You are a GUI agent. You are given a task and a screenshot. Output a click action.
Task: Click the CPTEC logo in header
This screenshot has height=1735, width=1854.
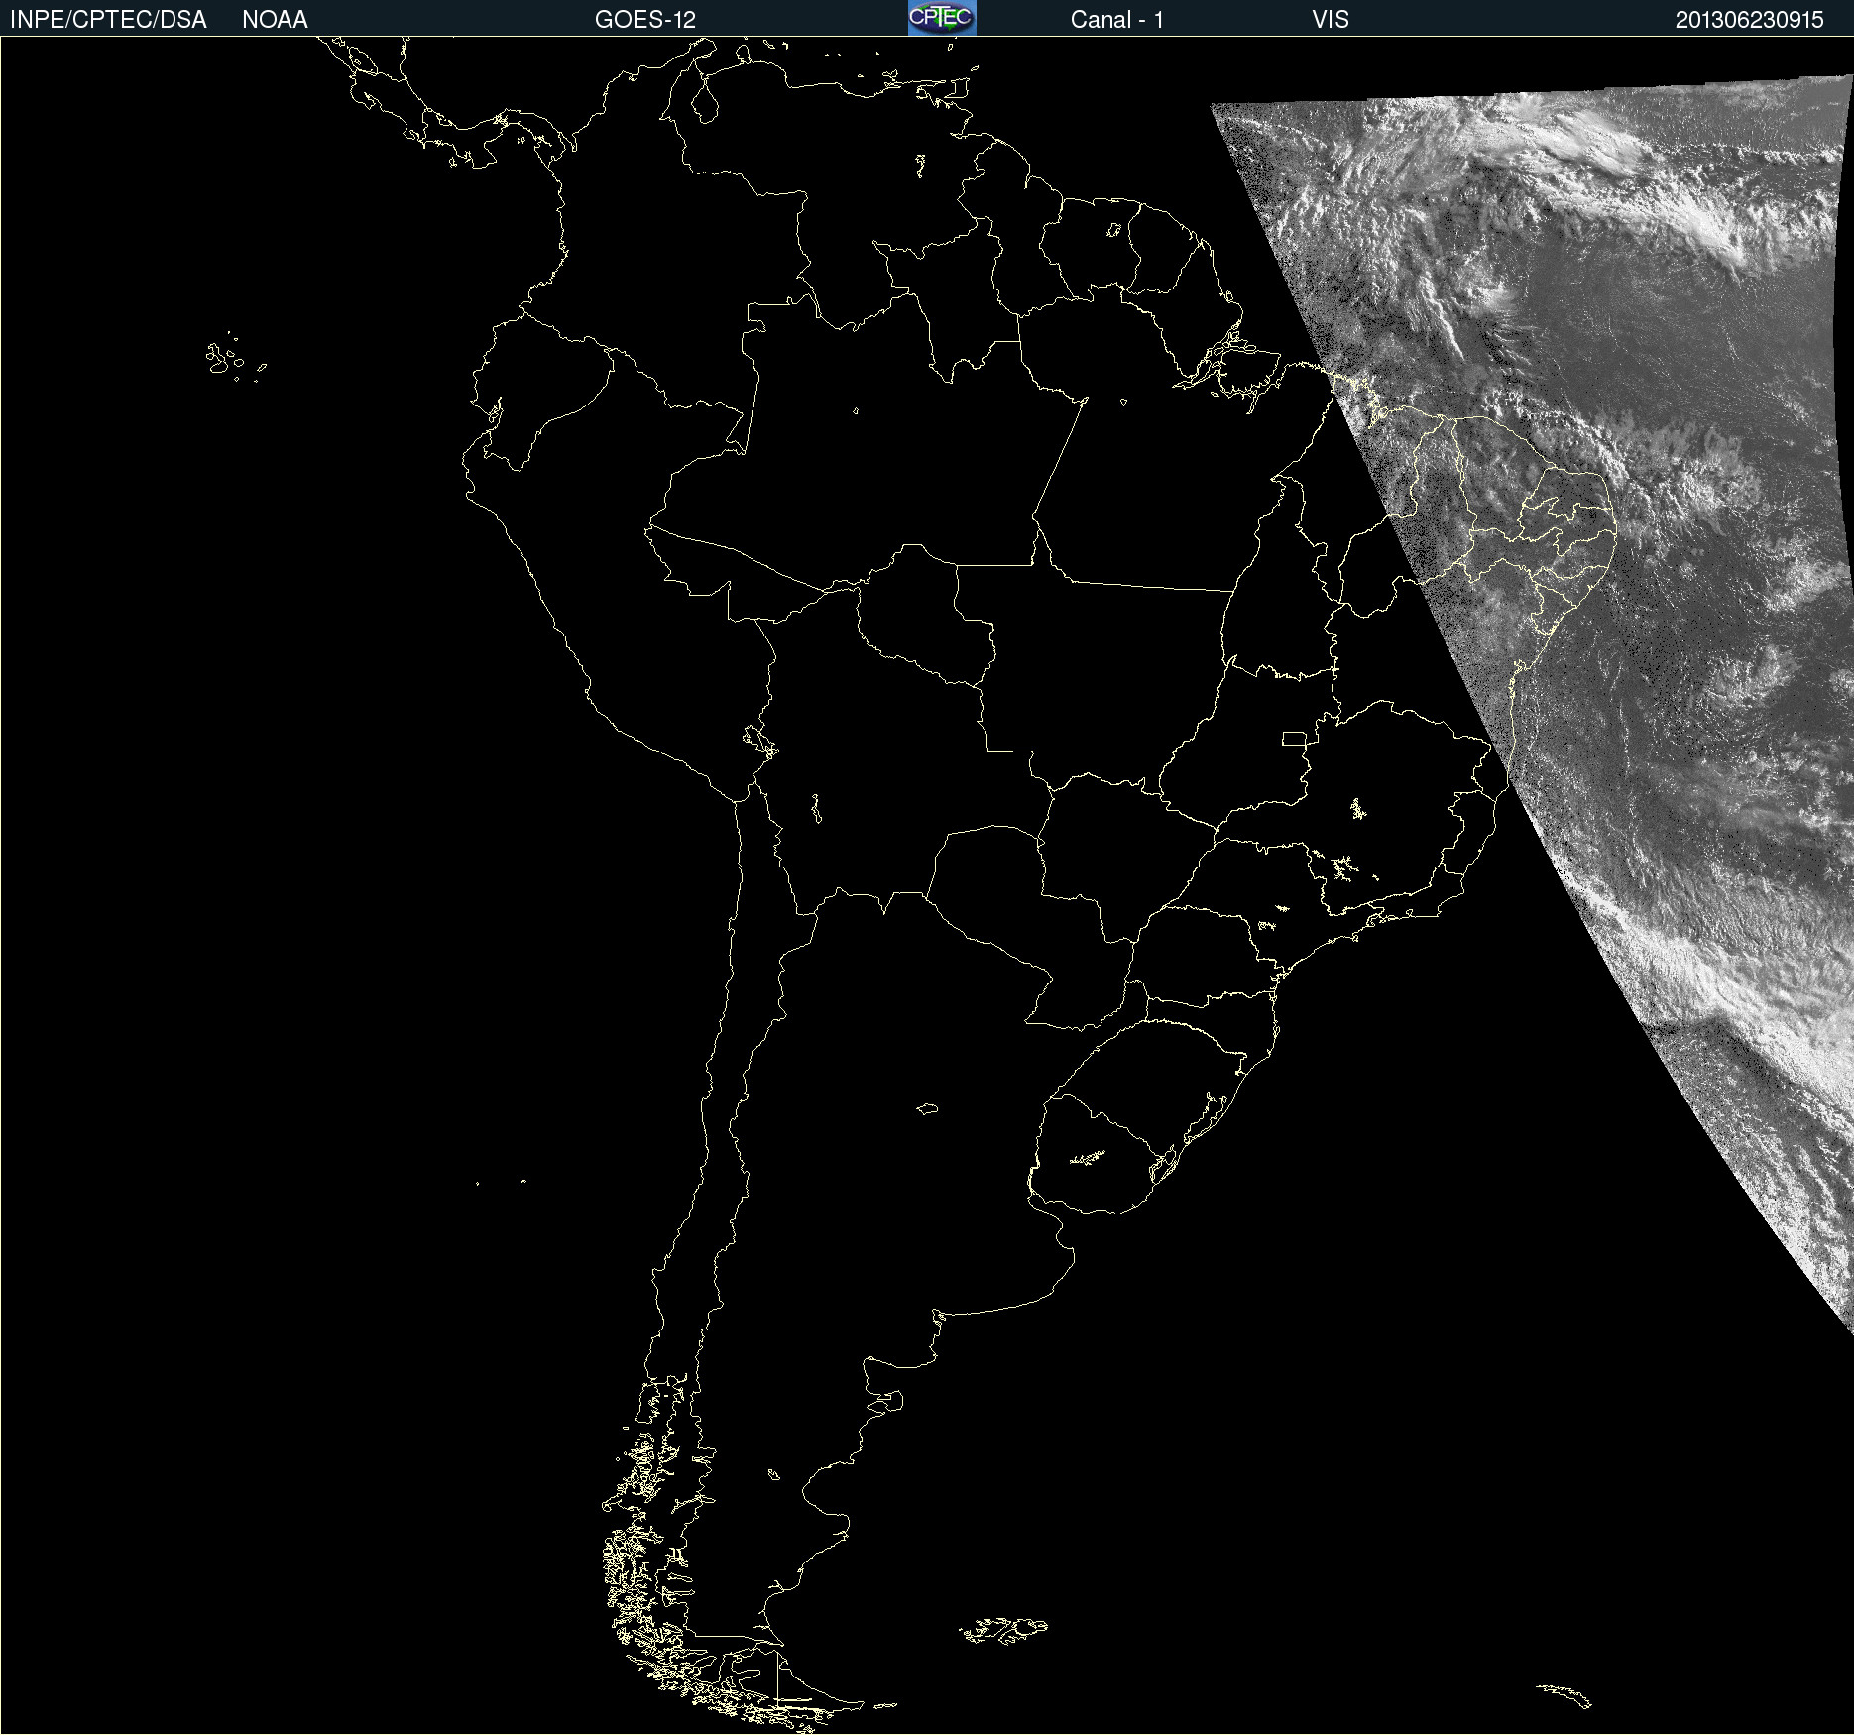pyautogui.click(x=942, y=18)
